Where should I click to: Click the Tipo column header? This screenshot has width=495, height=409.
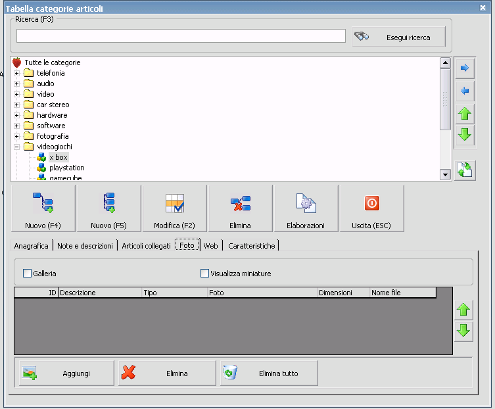(175, 293)
